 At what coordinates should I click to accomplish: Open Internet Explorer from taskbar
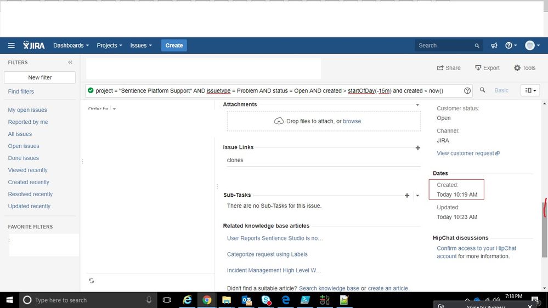[187, 300]
